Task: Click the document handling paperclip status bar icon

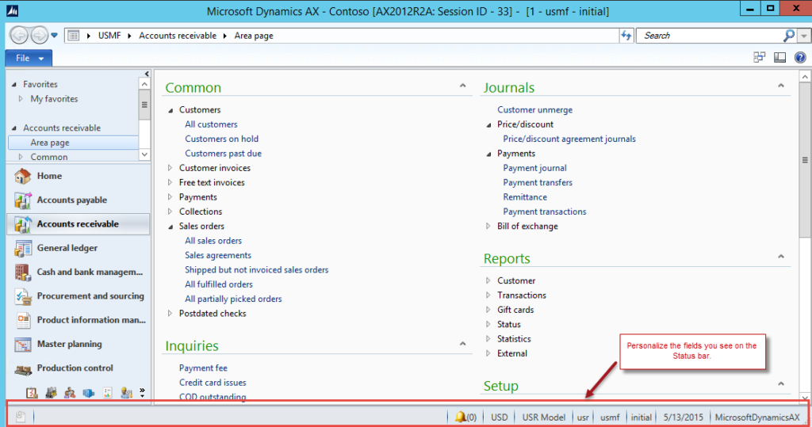Action: click(x=20, y=416)
